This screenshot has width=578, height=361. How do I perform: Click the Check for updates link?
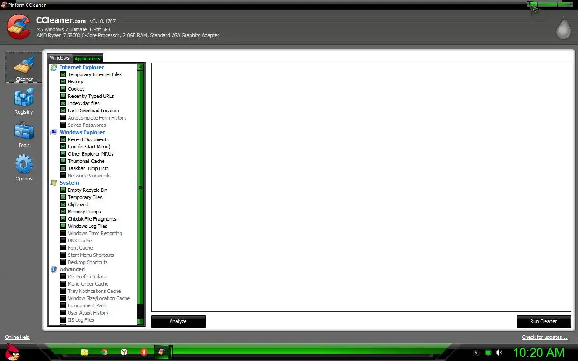tap(545, 337)
